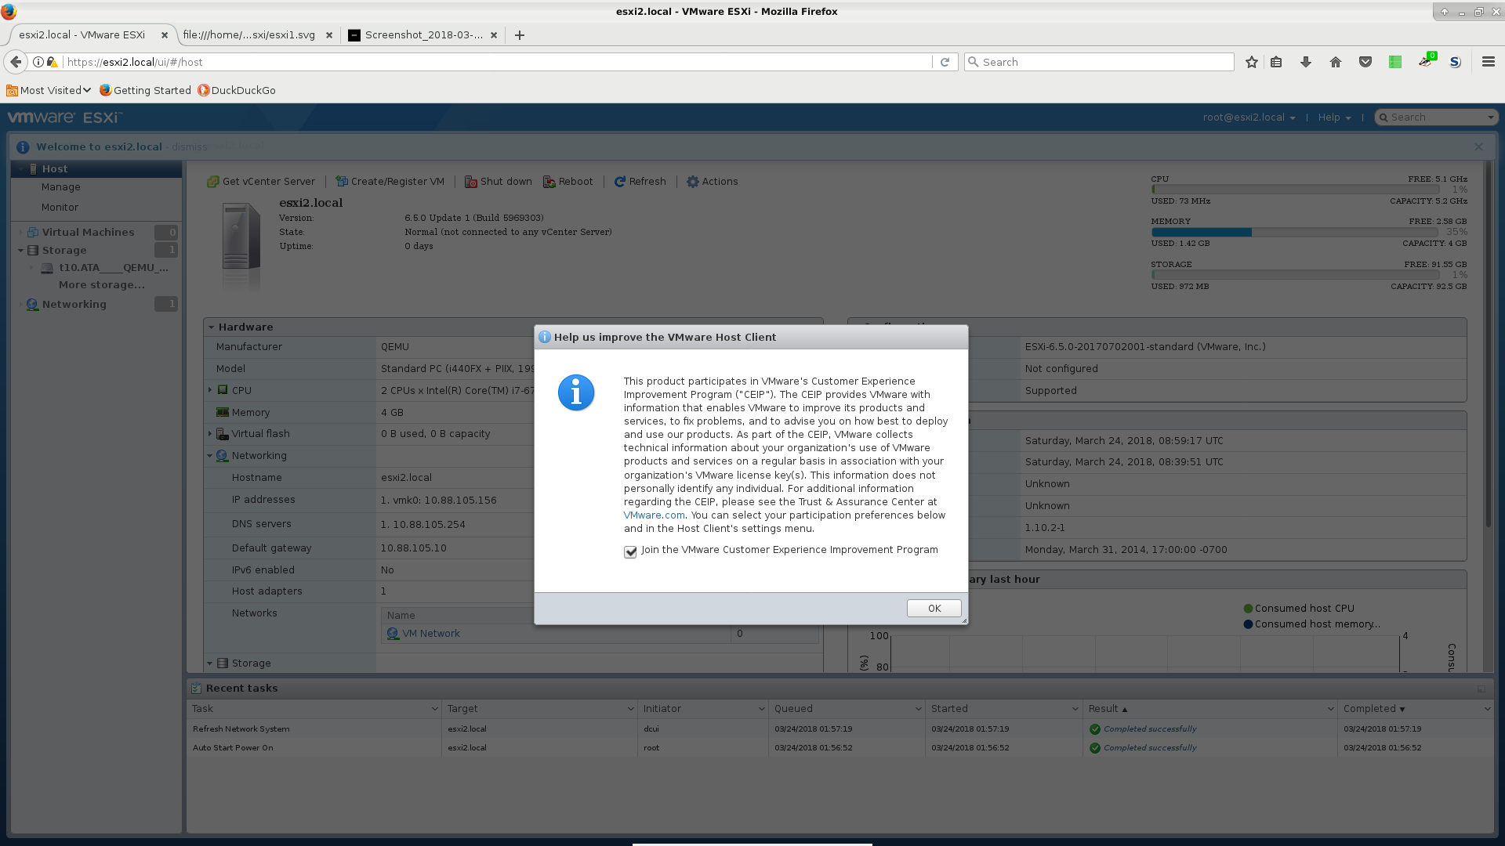This screenshot has height=846, width=1505.
Task: Click the main panel vertical scrollbar
Action: pyautogui.click(x=1488, y=345)
